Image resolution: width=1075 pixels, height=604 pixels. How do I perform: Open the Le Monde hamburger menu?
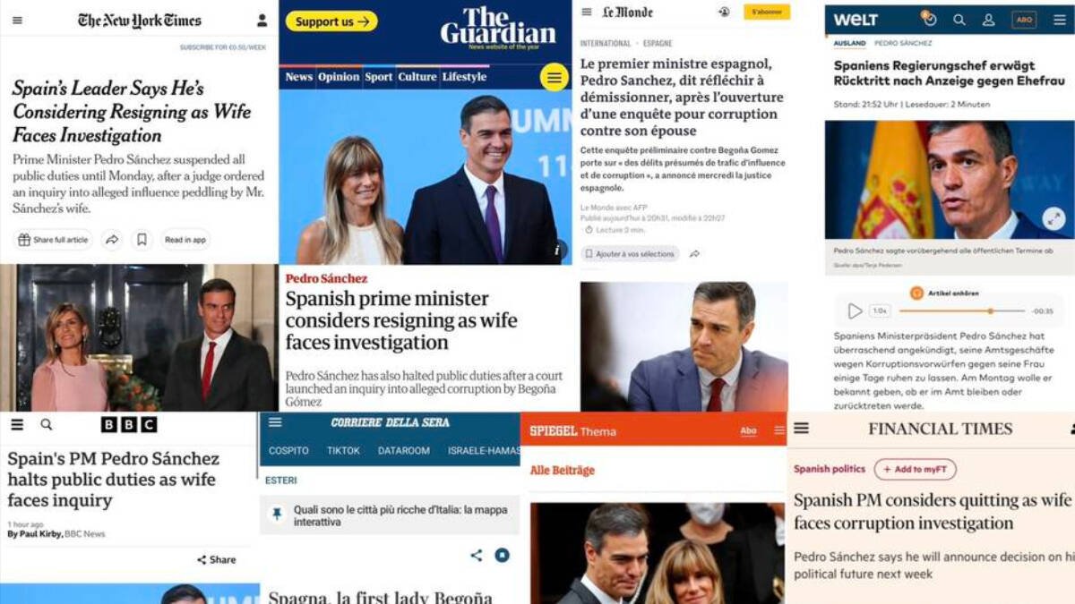(x=587, y=12)
